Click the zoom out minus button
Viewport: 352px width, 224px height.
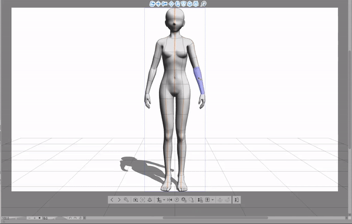pos(29,218)
